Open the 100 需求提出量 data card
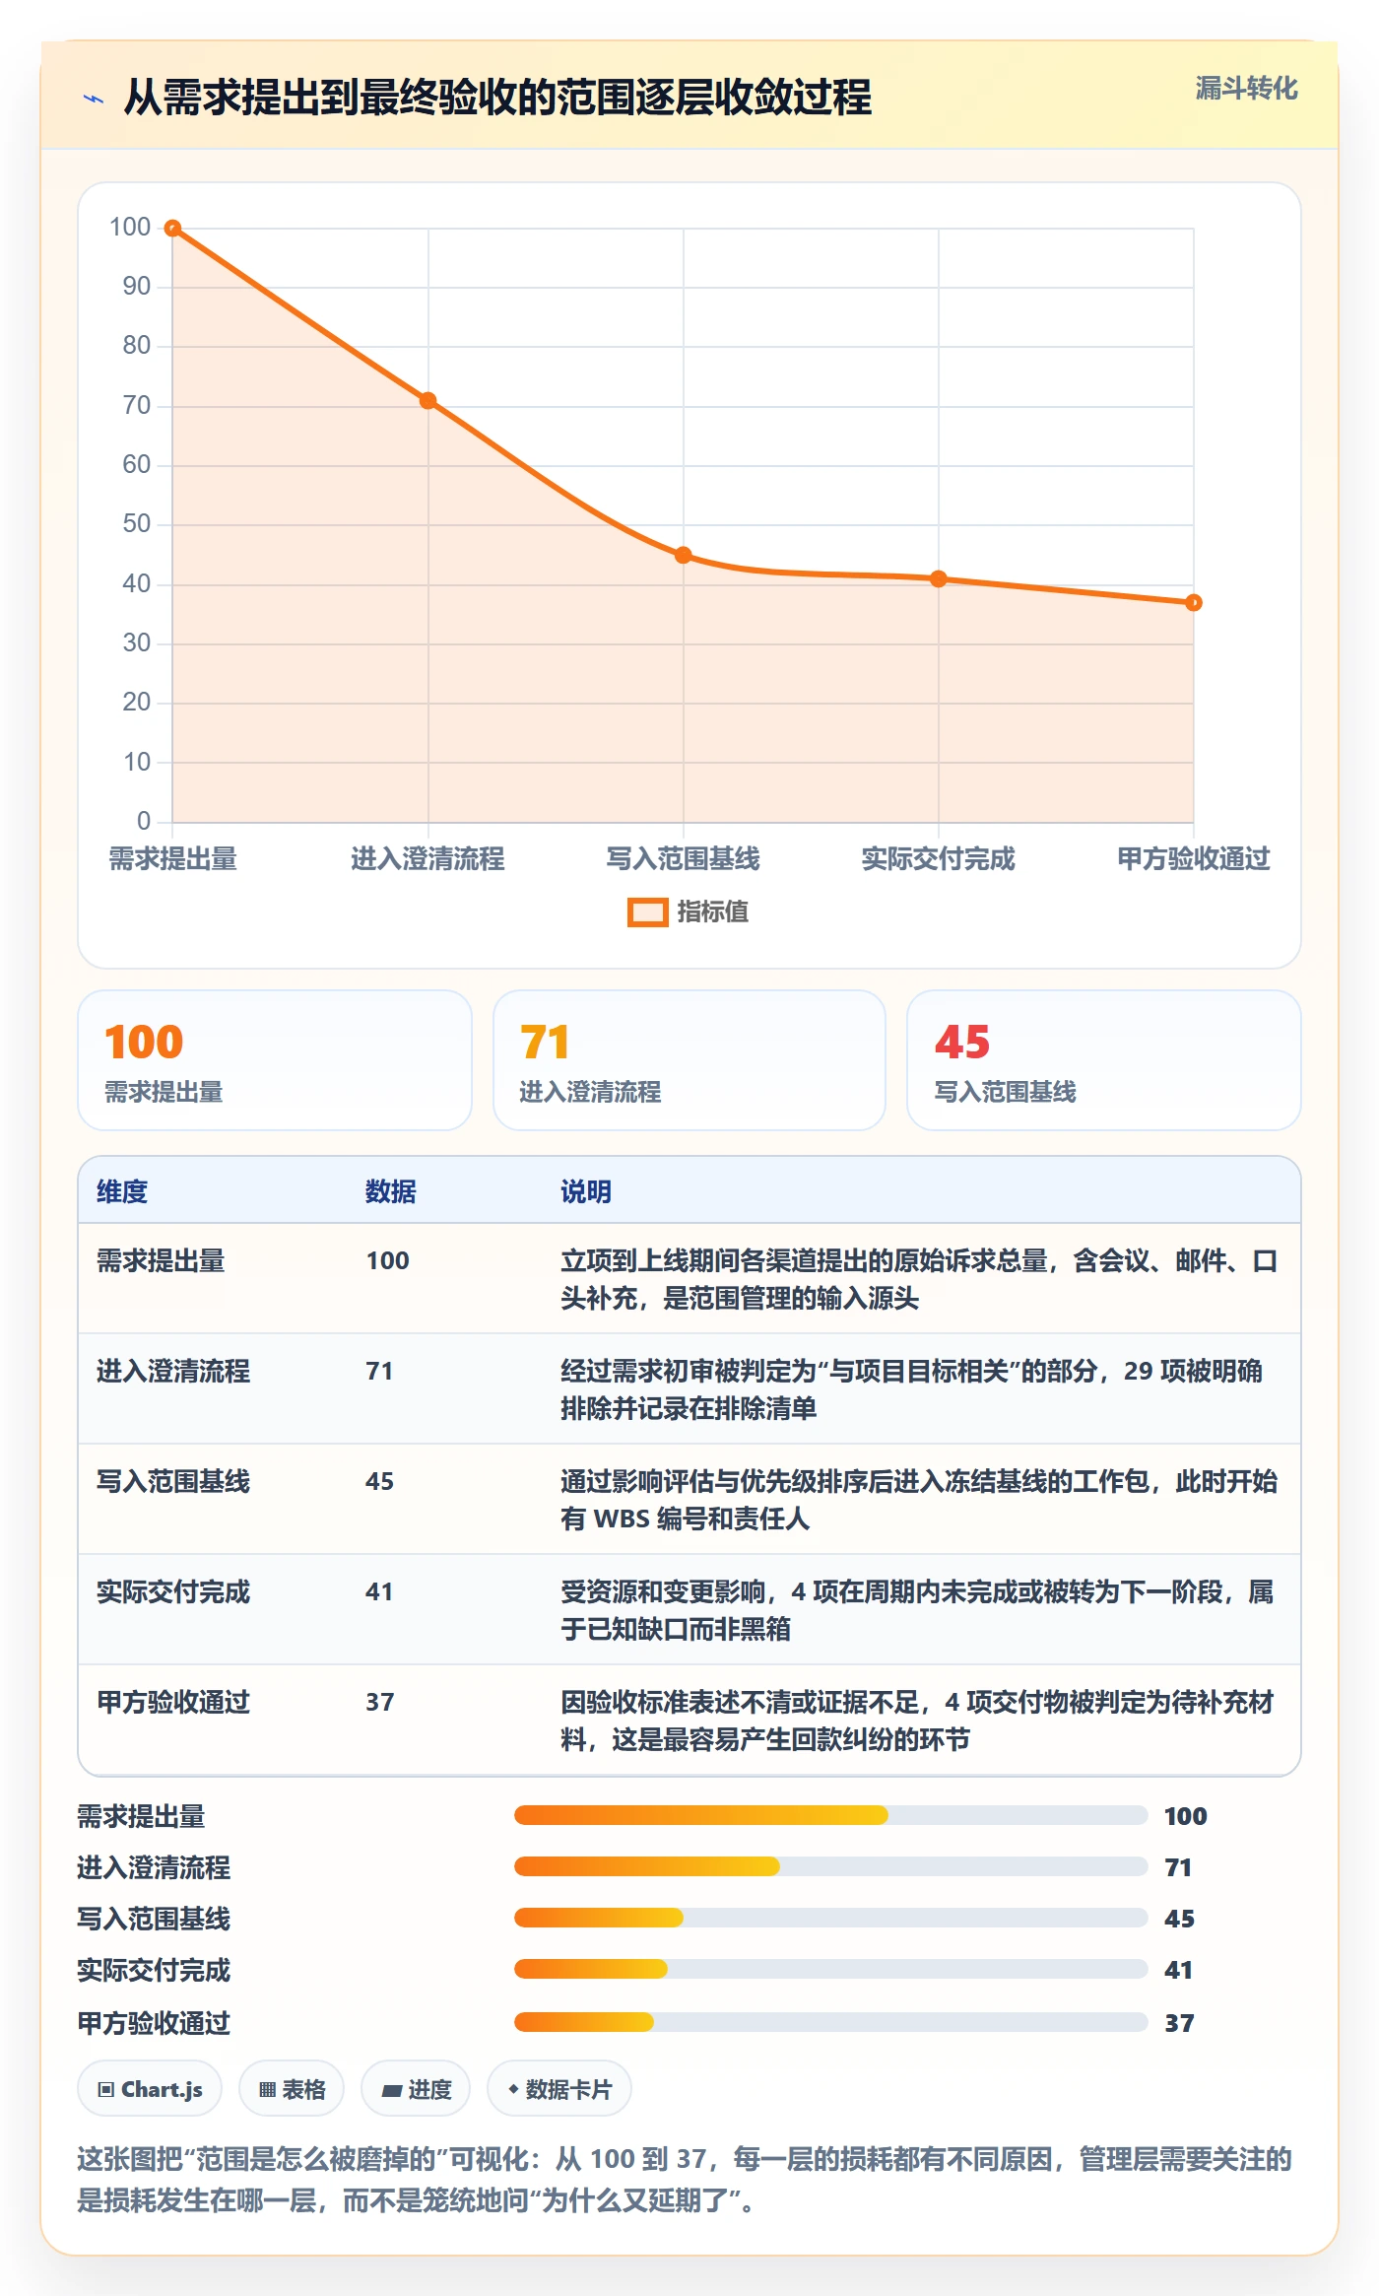 point(275,1060)
